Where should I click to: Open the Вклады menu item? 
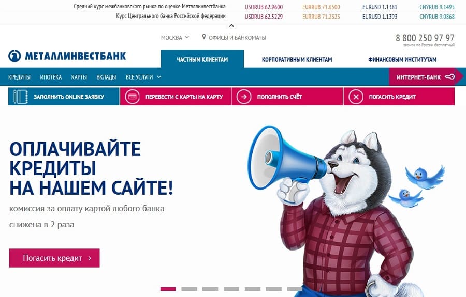[x=106, y=77]
